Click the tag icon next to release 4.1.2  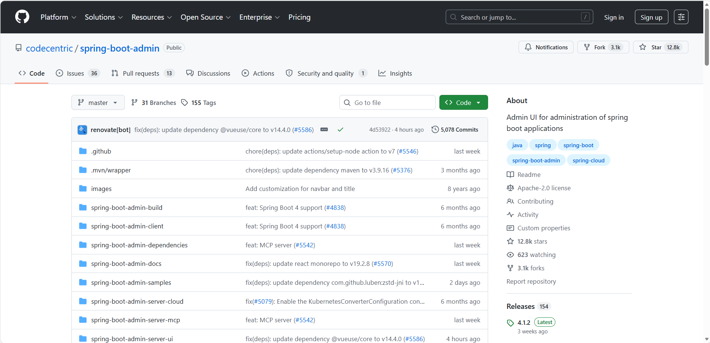pyautogui.click(x=510, y=323)
